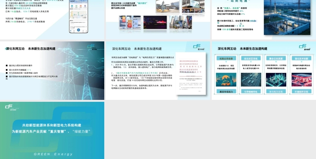Click the text “重庆电力需求持续刚性攀升”
The height and width of the screenshot is (159, 316).
click(21, 65)
